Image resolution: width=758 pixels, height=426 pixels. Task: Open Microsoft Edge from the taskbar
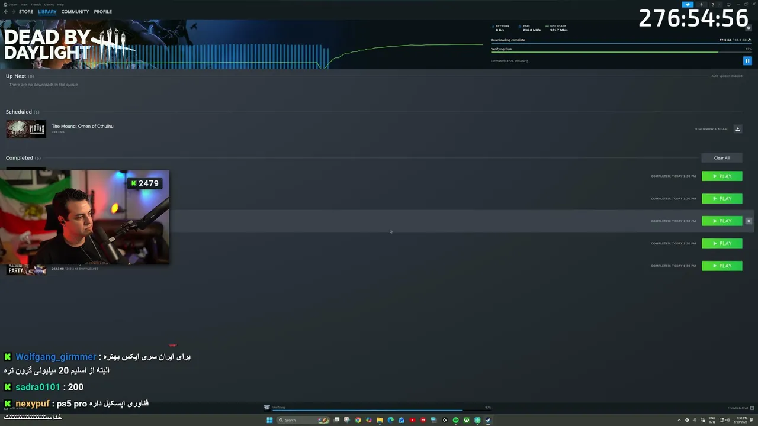390,420
